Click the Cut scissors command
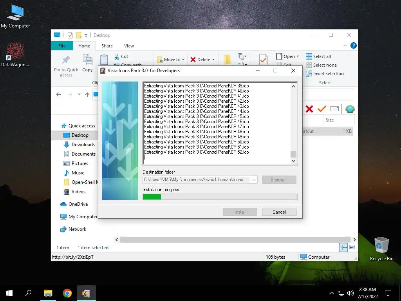The width and height of the screenshot is (401, 301). (121, 56)
